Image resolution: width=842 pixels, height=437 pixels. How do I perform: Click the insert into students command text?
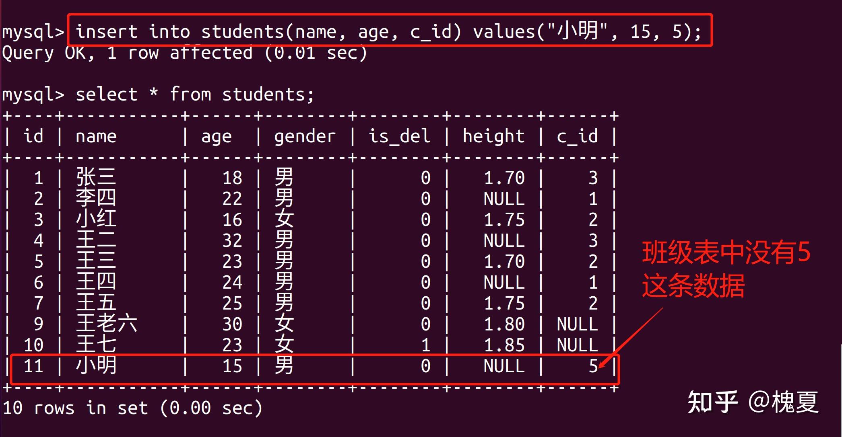point(388,31)
